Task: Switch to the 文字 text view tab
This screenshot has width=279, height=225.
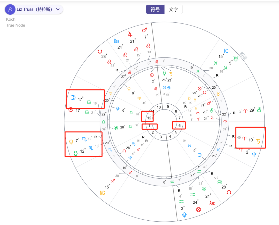Action: pos(174,10)
